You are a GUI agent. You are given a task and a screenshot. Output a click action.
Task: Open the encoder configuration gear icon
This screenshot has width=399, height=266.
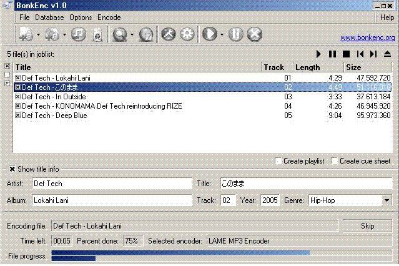[187, 34]
